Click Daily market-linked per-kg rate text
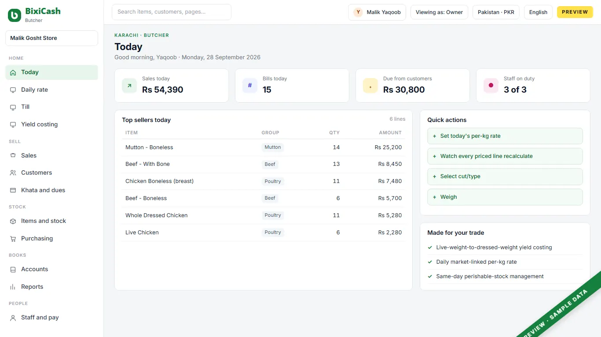 click(476, 262)
